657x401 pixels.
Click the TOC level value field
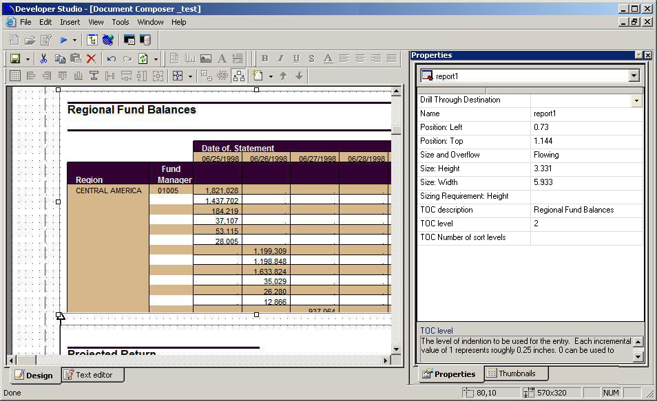coord(587,224)
